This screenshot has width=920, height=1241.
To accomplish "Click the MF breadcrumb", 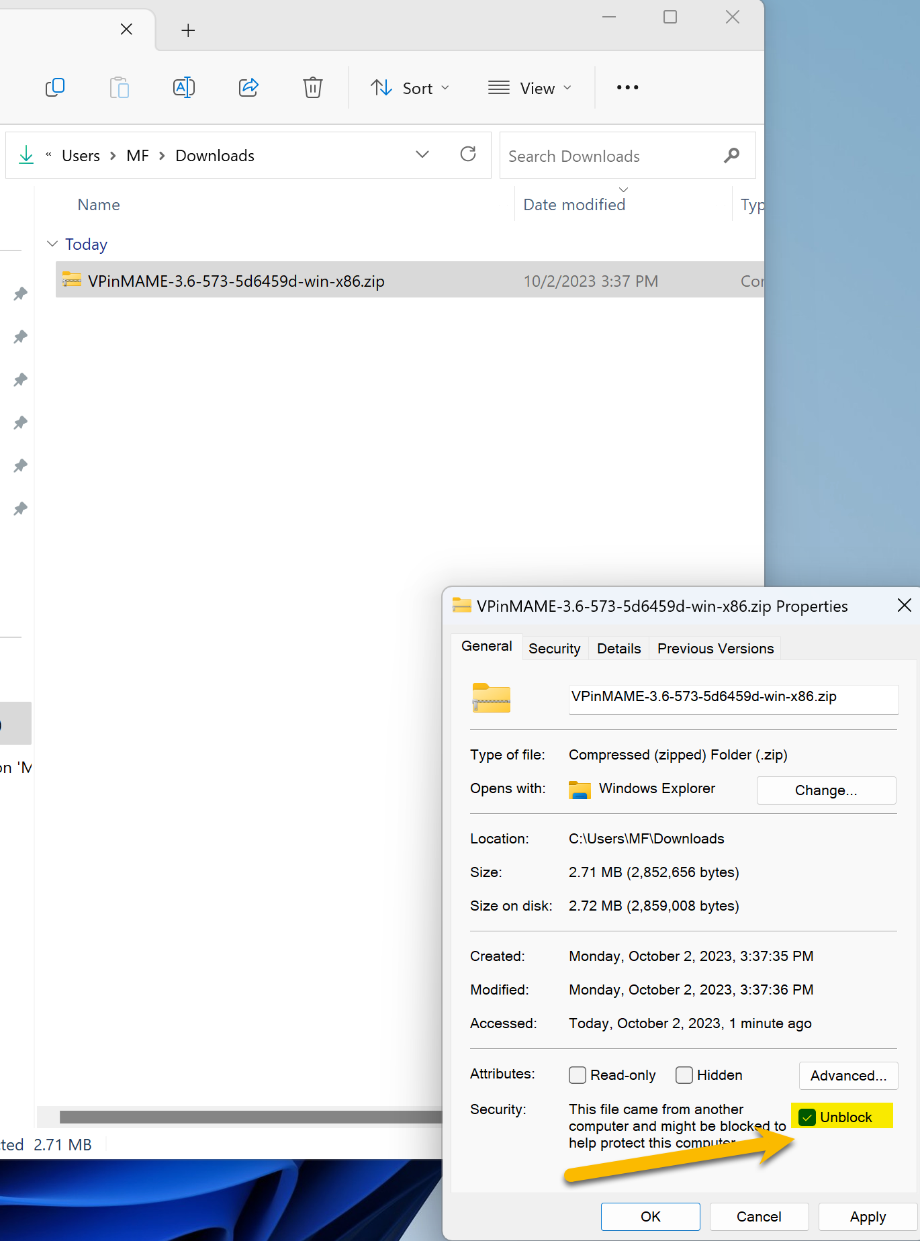I will (x=138, y=156).
